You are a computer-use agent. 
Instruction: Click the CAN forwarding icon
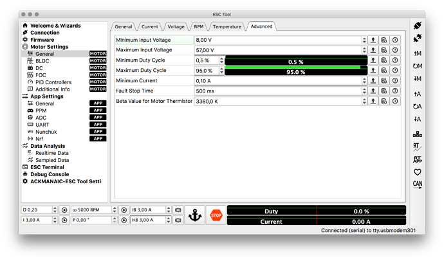pyautogui.click(x=418, y=184)
